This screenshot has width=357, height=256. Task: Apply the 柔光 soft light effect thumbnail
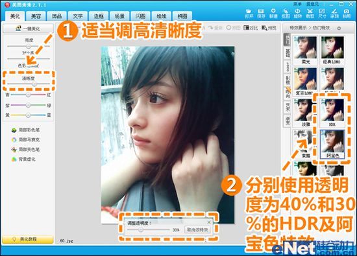pyautogui.click(x=305, y=50)
